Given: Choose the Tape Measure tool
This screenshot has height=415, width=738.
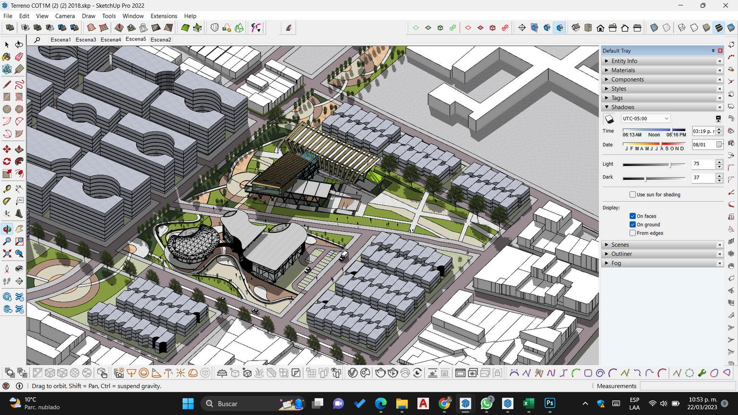Looking at the screenshot, I should [7, 189].
